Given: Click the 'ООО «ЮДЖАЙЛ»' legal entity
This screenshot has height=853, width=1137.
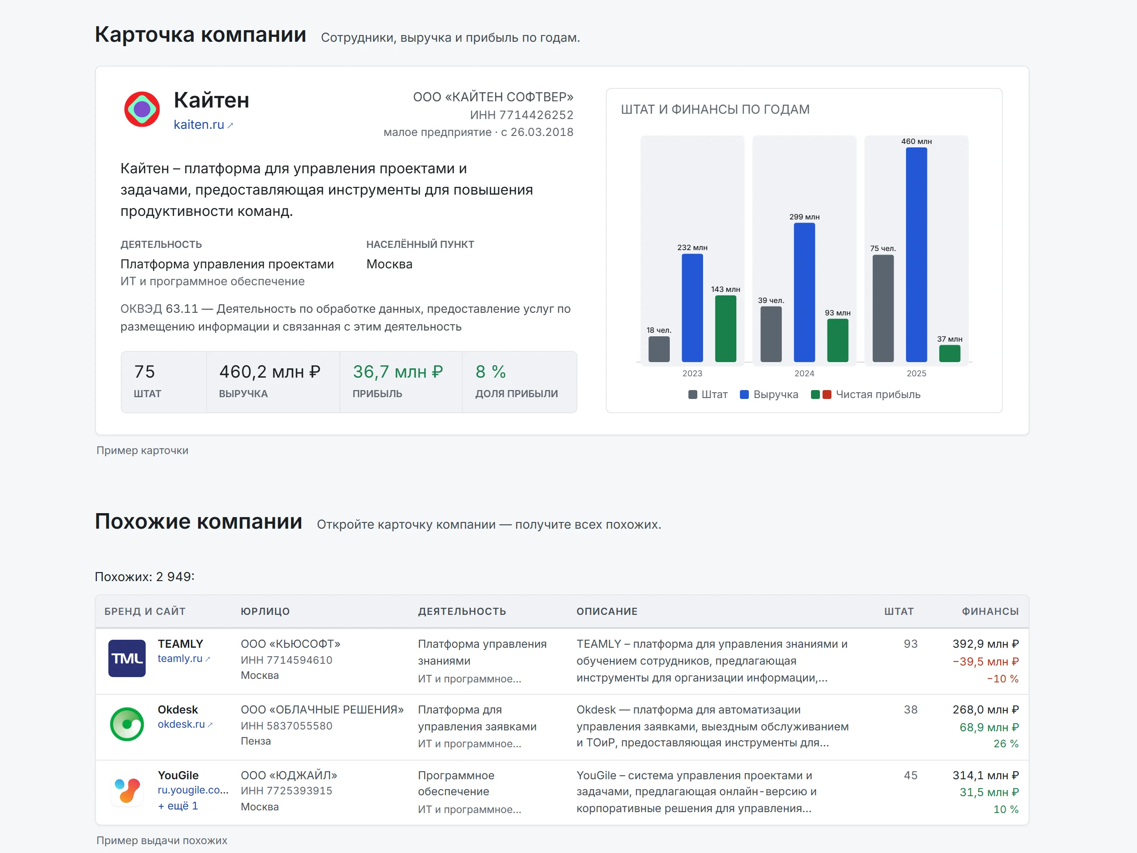Looking at the screenshot, I should (289, 775).
